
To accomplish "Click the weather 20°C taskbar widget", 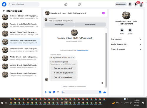I will tap(116, 103).
